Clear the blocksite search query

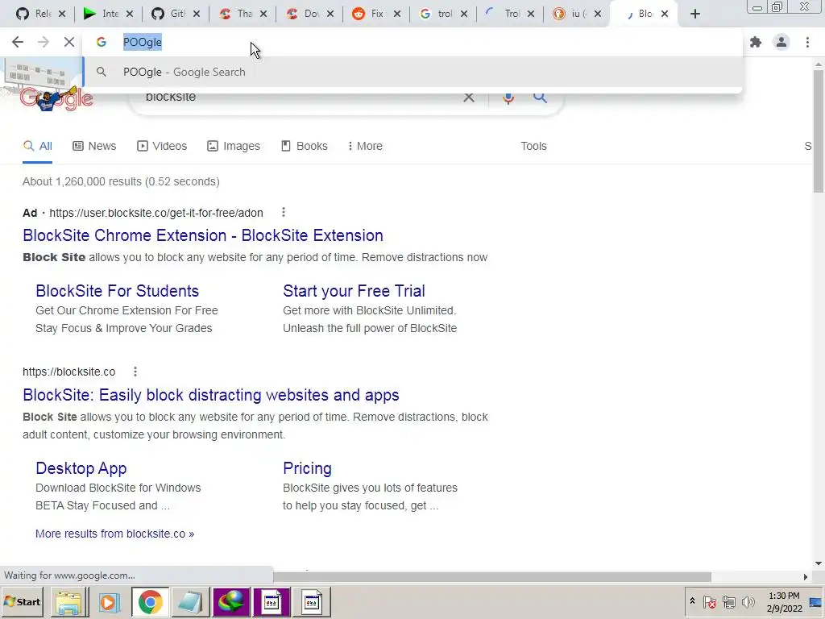[x=468, y=98]
